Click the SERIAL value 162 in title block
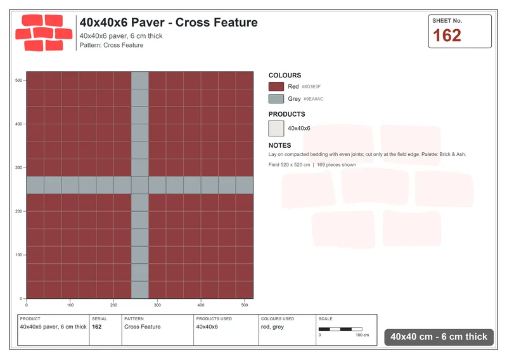507x359 pixels. (x=97, y=327)
